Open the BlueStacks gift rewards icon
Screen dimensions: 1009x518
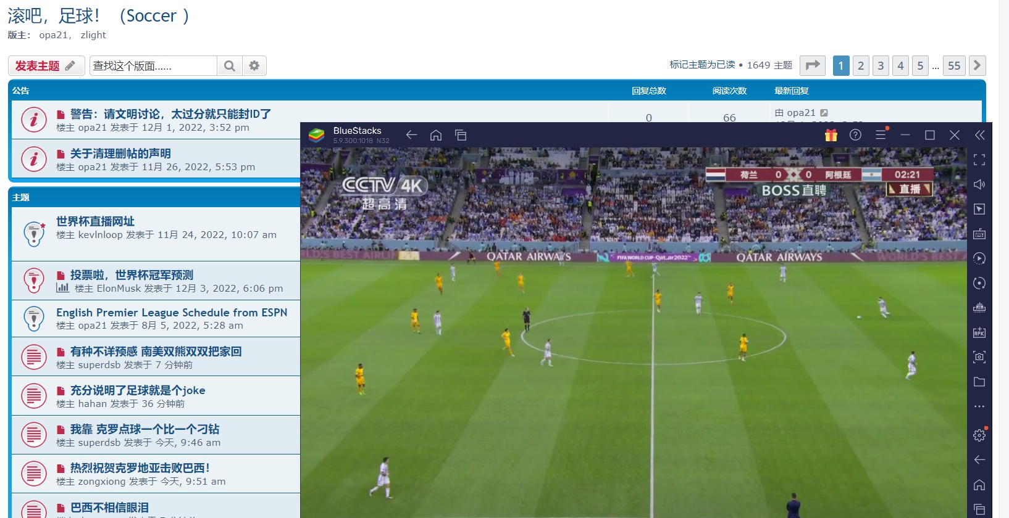[831, 135]
